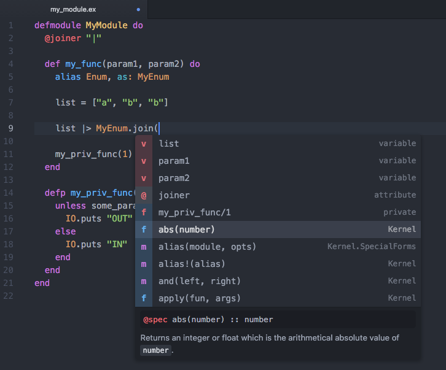
Task: Click the function icon beside my_priv_func/1
Action: coord(143,212)
